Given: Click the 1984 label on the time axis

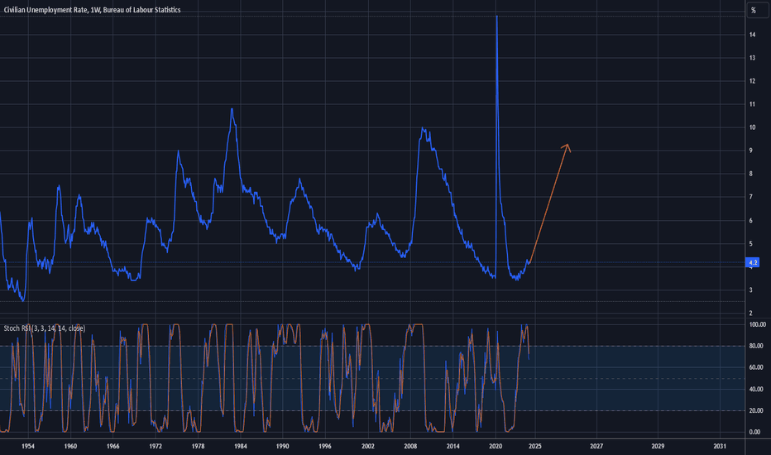Looking at the screenshot, I should pyautogui.click(x=241, y=446).
